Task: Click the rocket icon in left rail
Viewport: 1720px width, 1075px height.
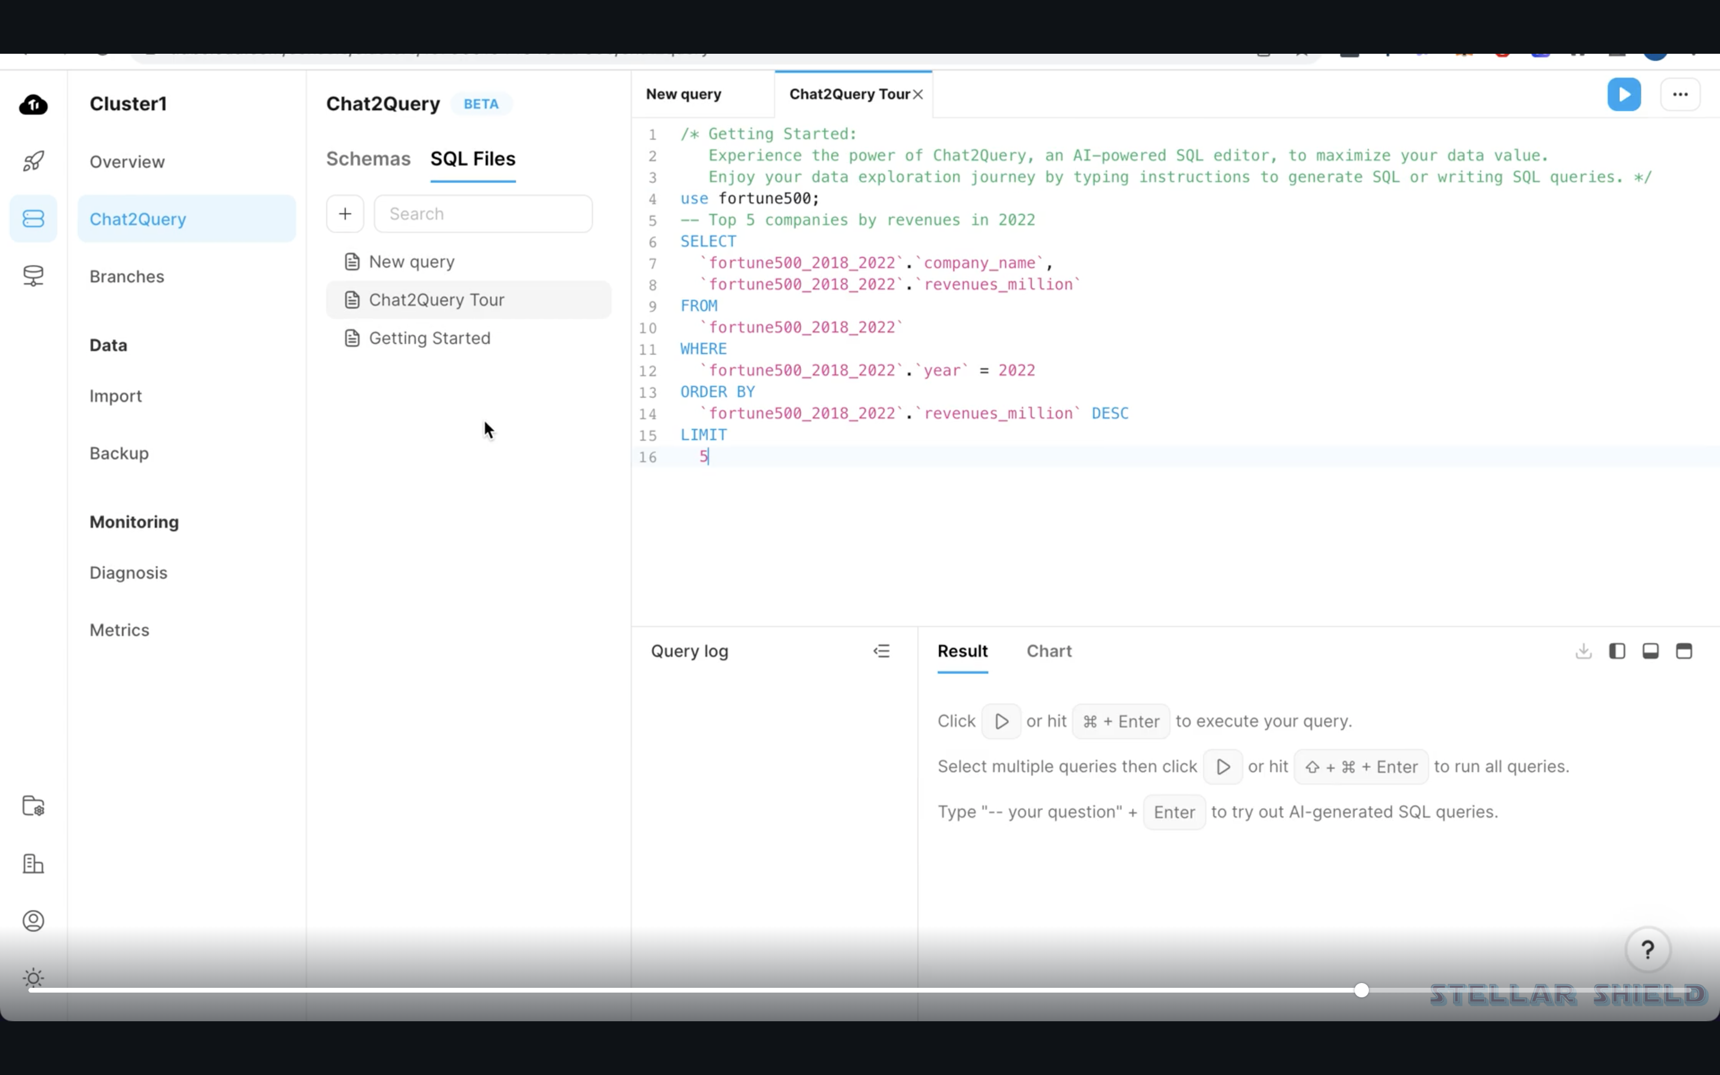Action: [x=33, y=161]
